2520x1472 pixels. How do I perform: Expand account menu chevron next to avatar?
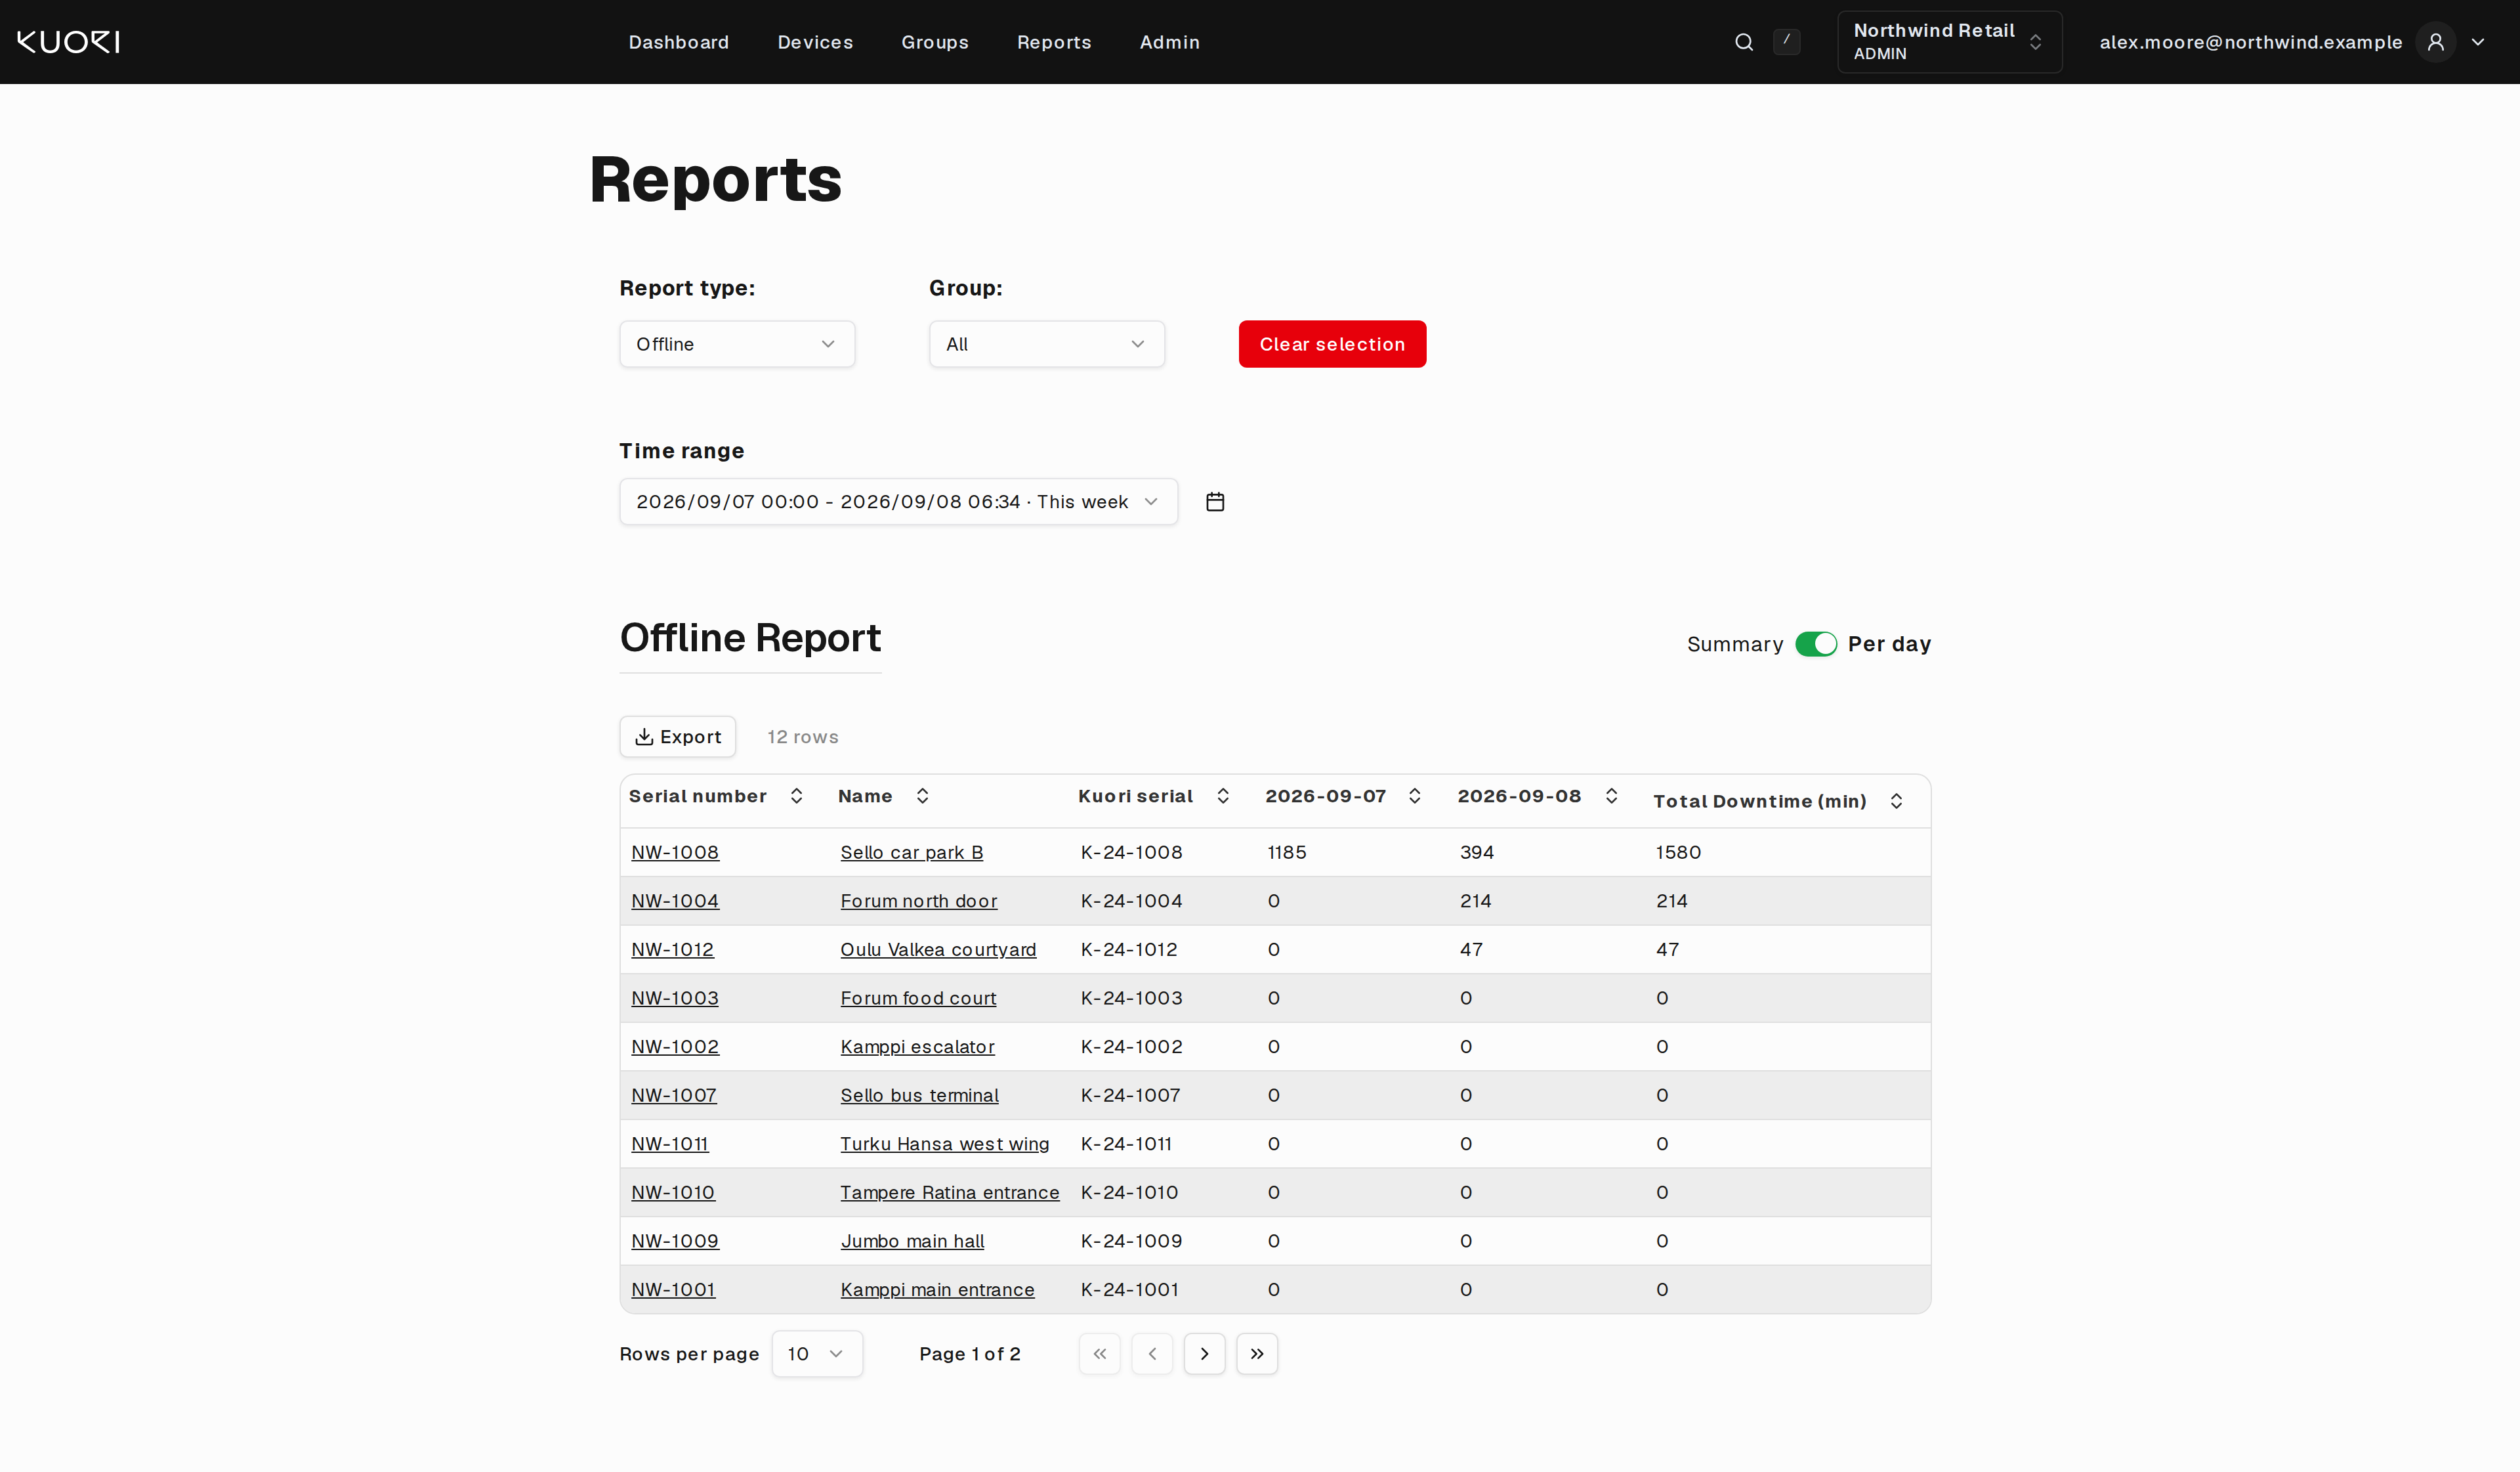pos(2478,42)
